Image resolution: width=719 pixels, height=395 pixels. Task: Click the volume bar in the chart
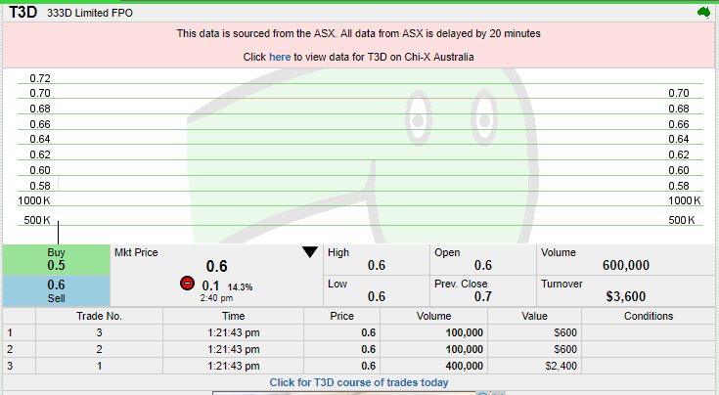coord(59,233)
